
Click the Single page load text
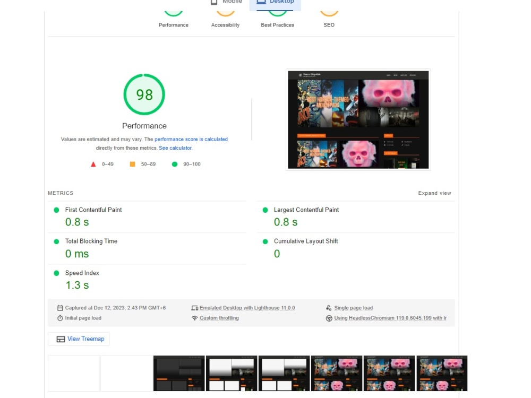pos(354,308)
